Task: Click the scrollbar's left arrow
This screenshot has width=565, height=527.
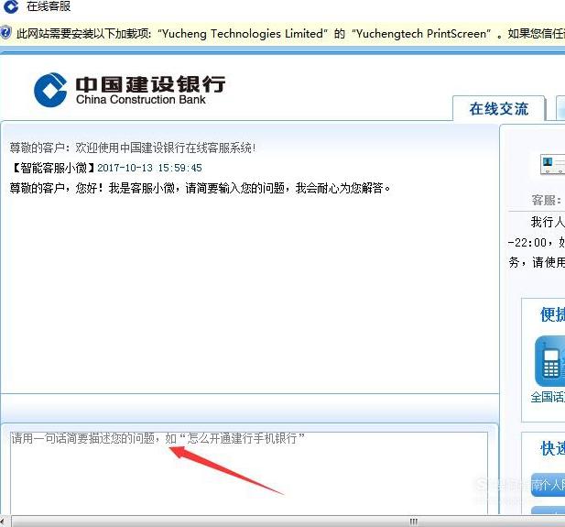Action: tap(3, 522)
